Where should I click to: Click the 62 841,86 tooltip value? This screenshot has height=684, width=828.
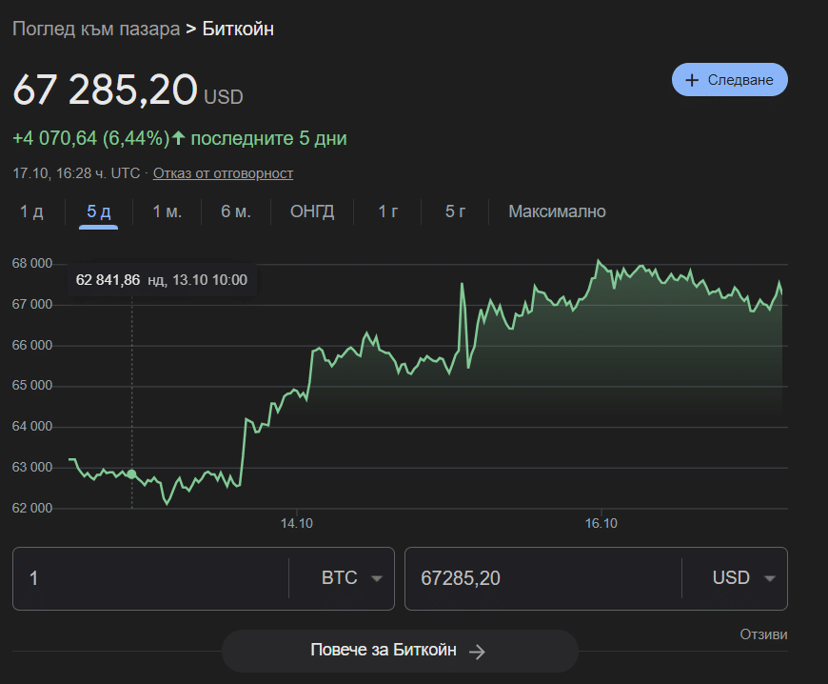(108, 280)
